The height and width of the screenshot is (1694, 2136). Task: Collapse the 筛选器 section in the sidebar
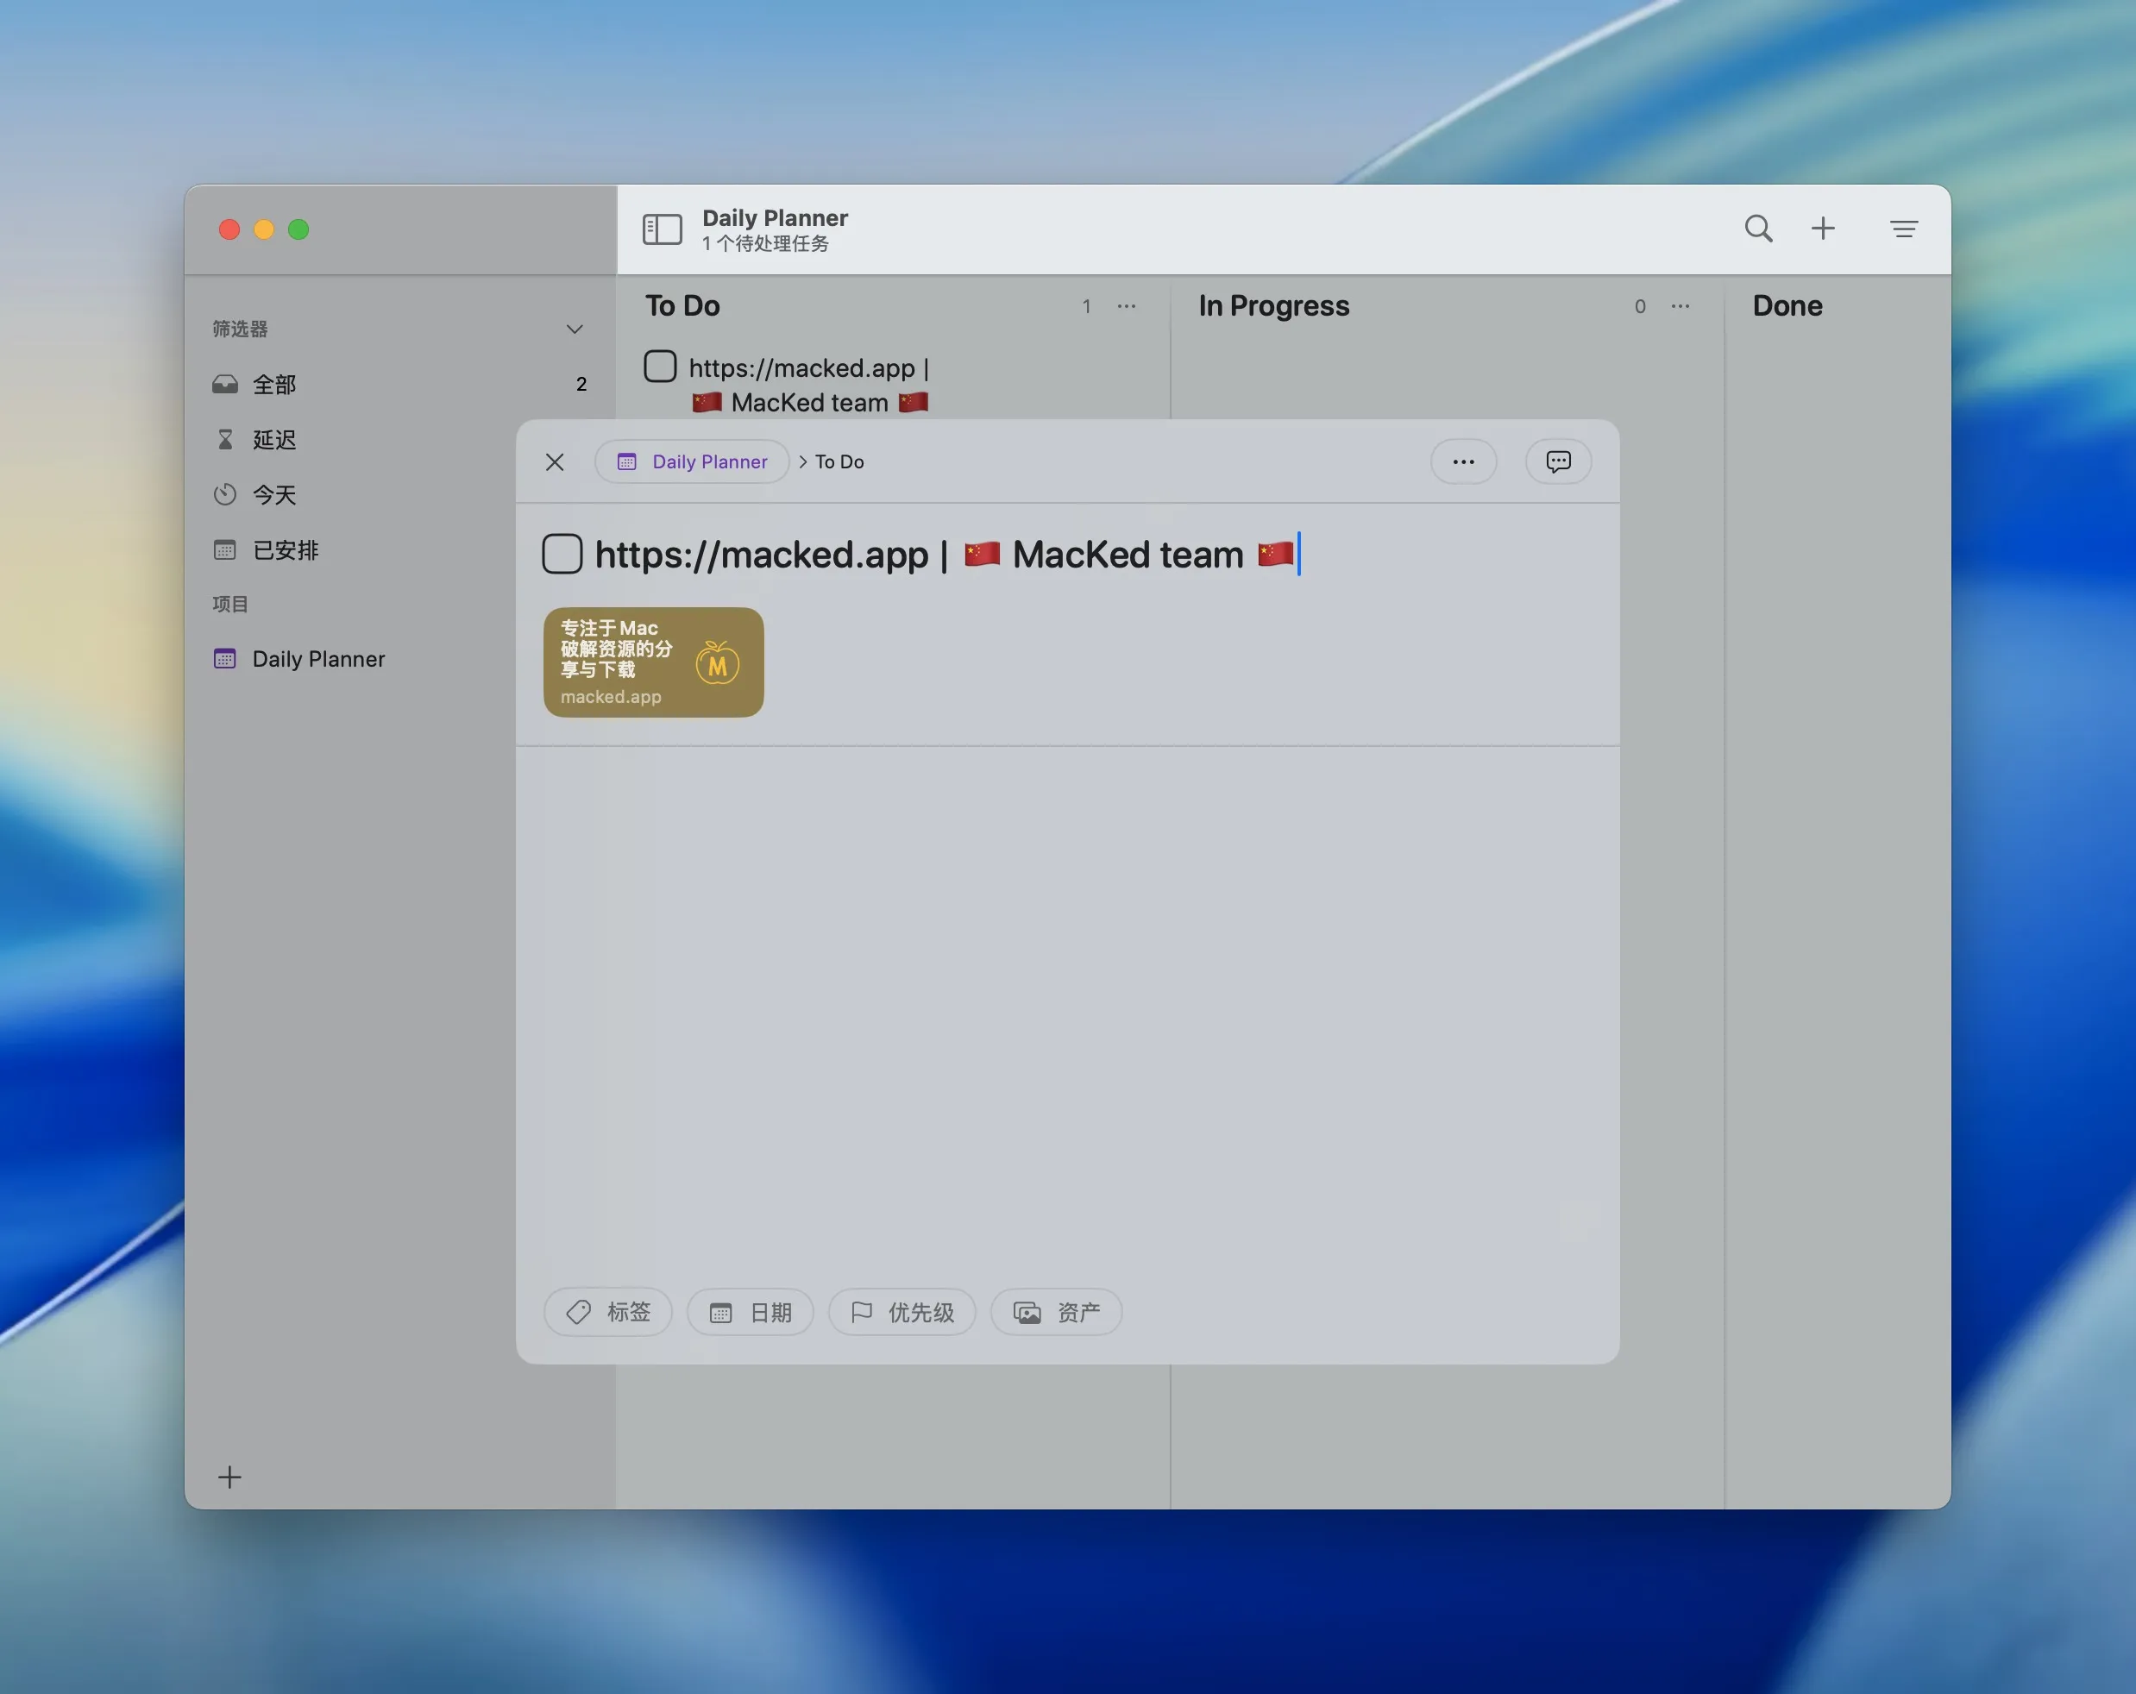pyautogui.click(x=575, y=328)
